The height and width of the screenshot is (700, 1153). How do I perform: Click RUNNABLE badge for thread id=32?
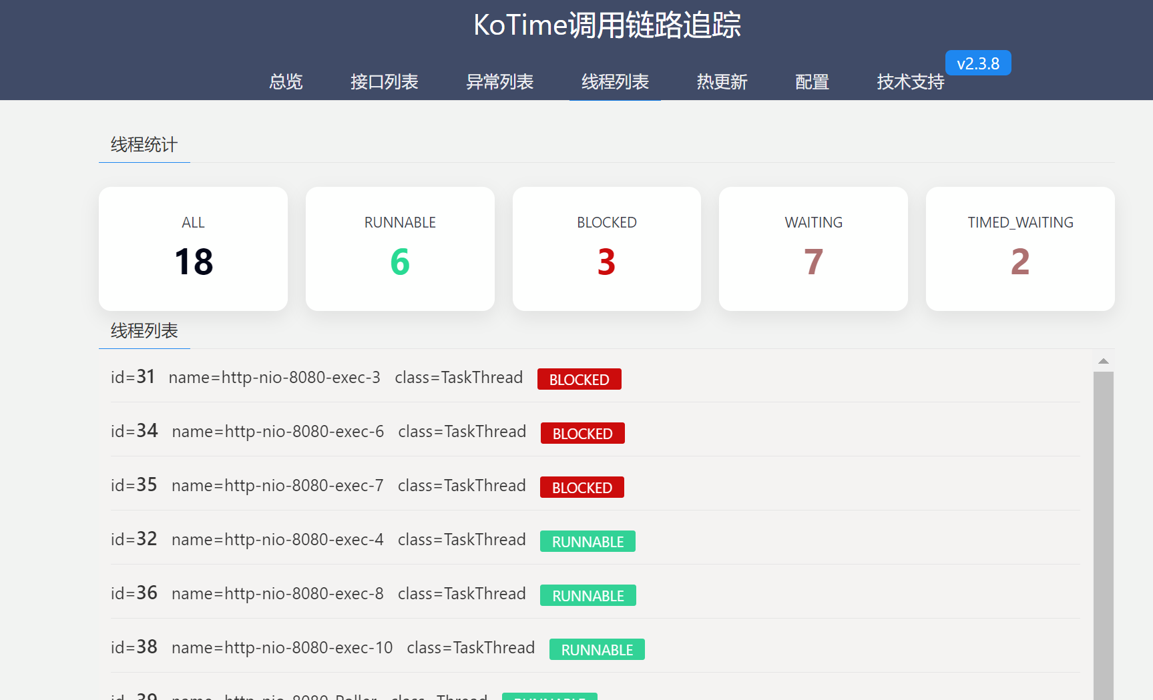click(588, 542)
